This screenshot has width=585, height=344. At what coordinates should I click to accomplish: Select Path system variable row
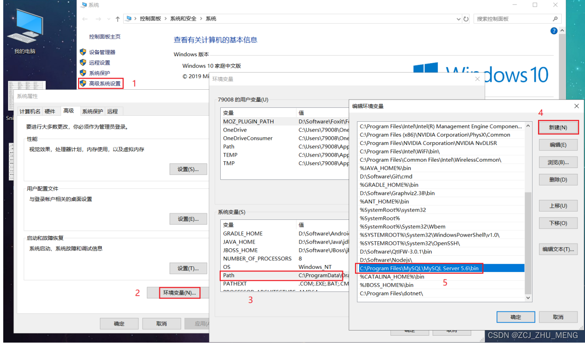pos(285,275)
